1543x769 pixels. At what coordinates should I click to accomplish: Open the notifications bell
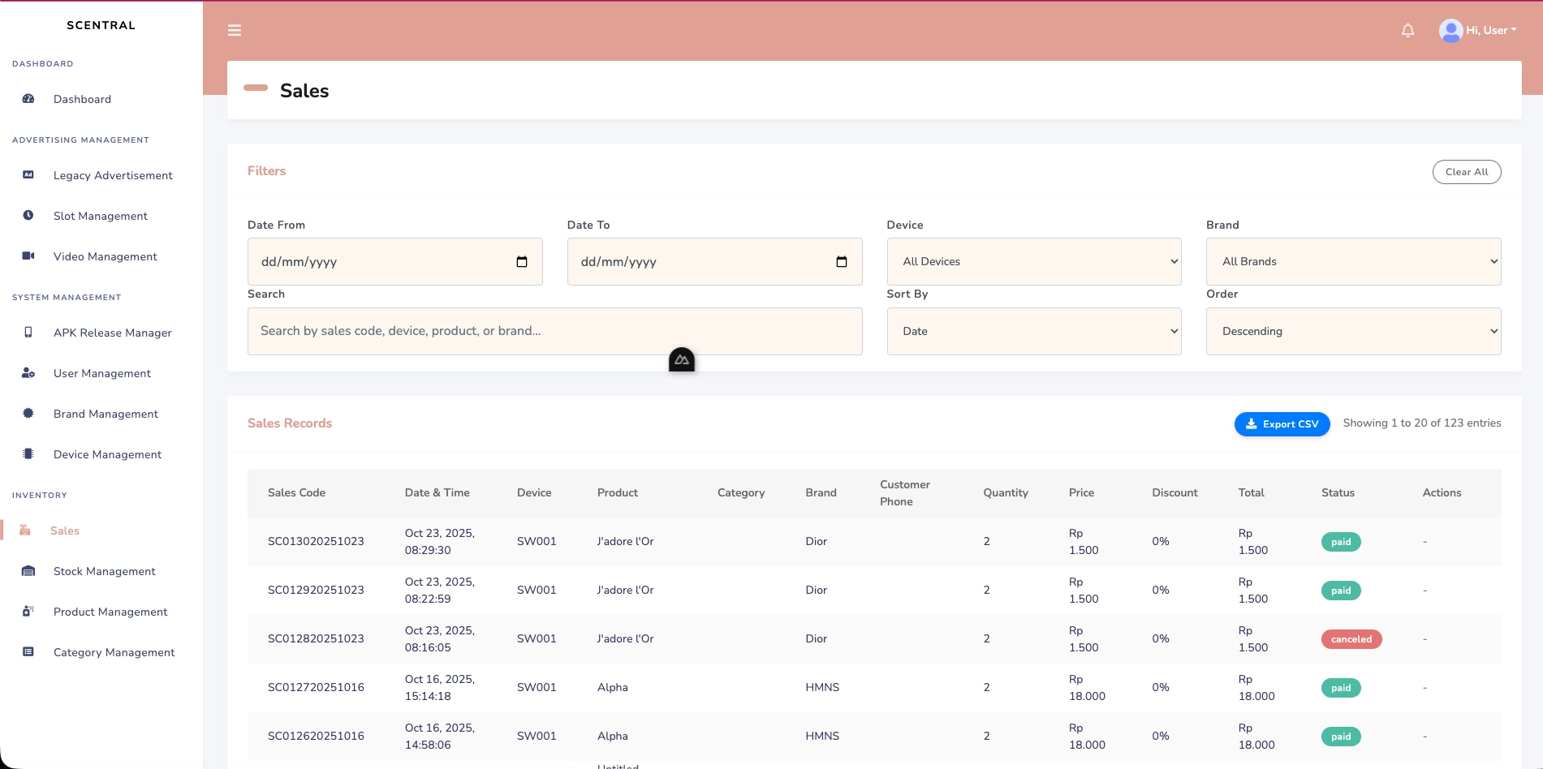coord(1407,31)
